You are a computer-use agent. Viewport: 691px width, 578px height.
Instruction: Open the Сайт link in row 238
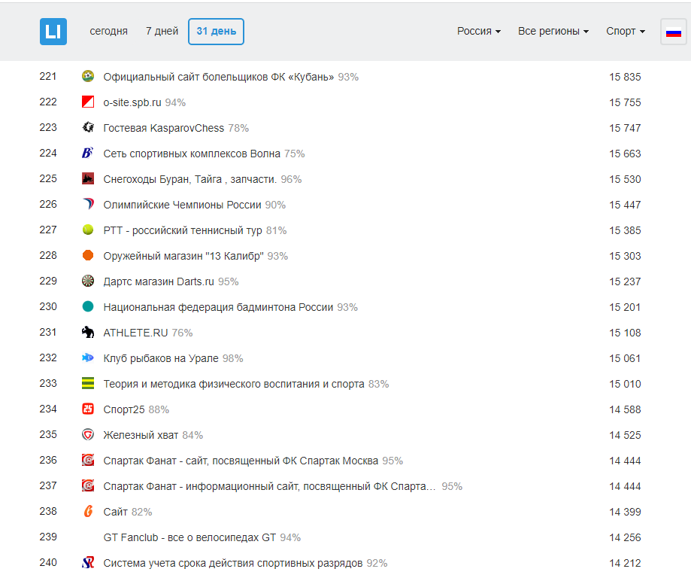coord(116,512)
